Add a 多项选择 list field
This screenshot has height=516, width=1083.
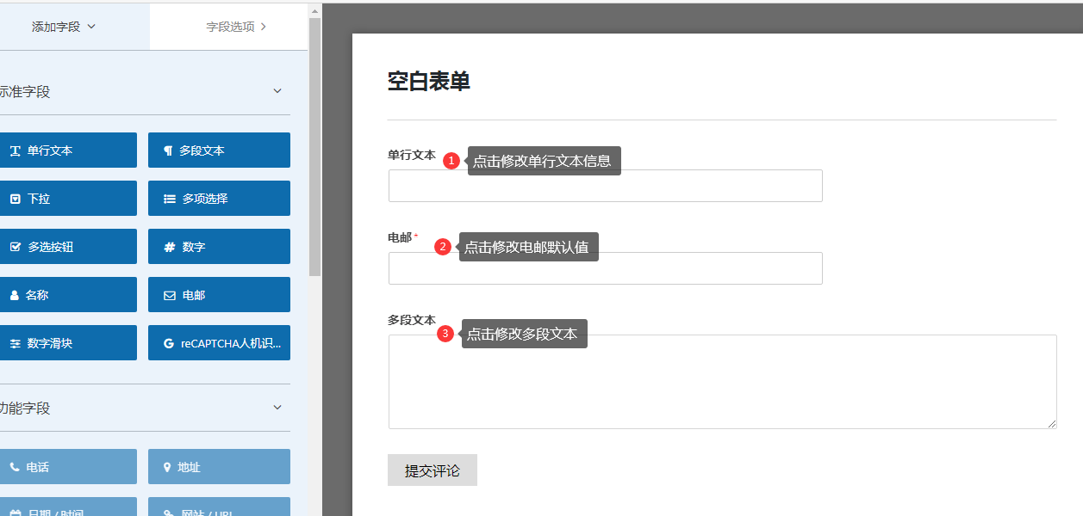click(219, 199)
